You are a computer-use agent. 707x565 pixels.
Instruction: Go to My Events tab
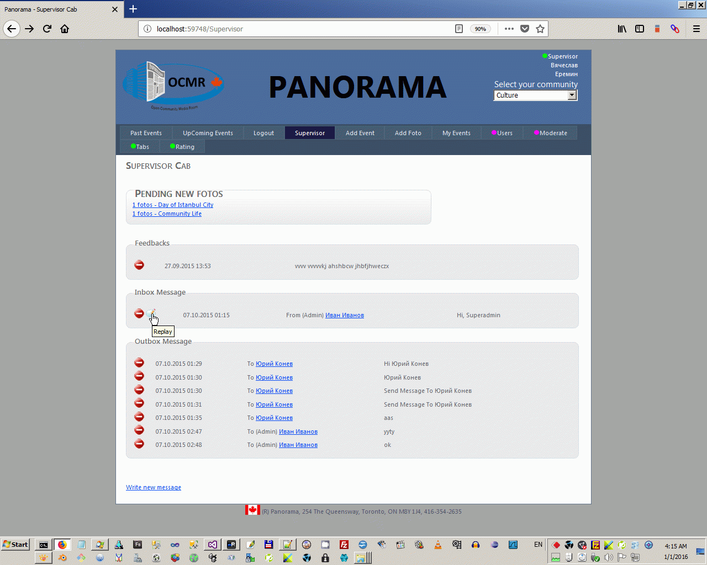click(x=456, y=133)
